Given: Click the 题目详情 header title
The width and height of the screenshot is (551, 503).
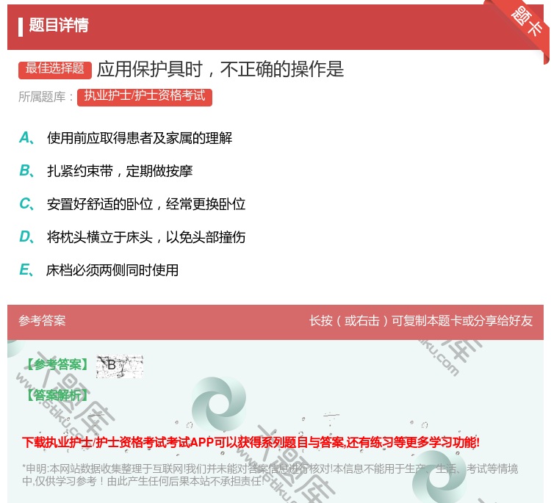Looking at the screenshot, I should [59, 25].
